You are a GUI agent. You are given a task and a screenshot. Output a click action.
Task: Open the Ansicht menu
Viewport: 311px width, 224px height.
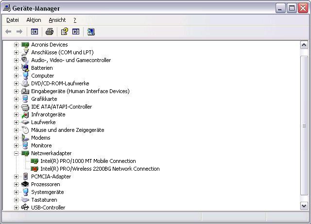coord(57,20)
